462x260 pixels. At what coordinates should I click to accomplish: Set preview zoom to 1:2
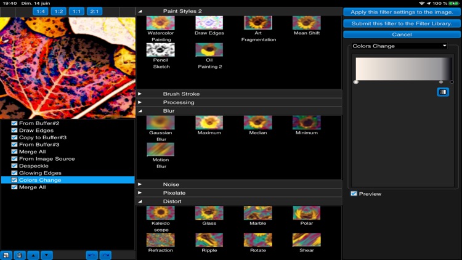(x=59, y=12)
